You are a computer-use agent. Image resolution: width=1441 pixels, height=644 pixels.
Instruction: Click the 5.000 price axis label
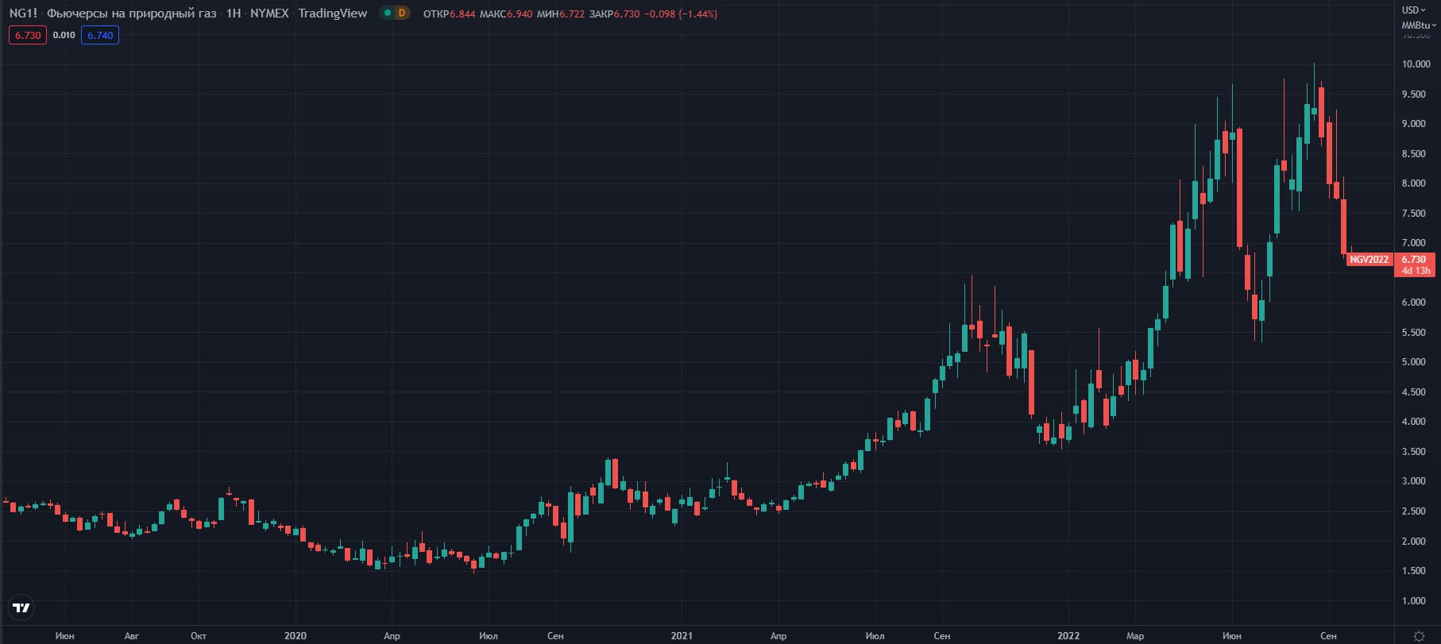1414,362
